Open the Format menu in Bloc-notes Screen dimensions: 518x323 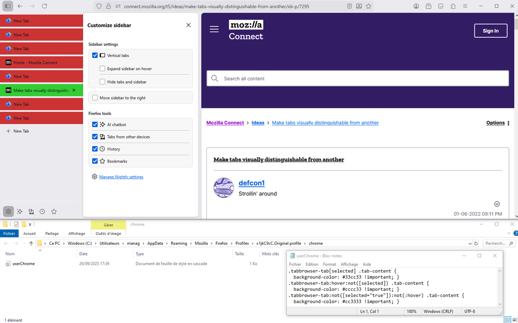[x=329, y=264]
